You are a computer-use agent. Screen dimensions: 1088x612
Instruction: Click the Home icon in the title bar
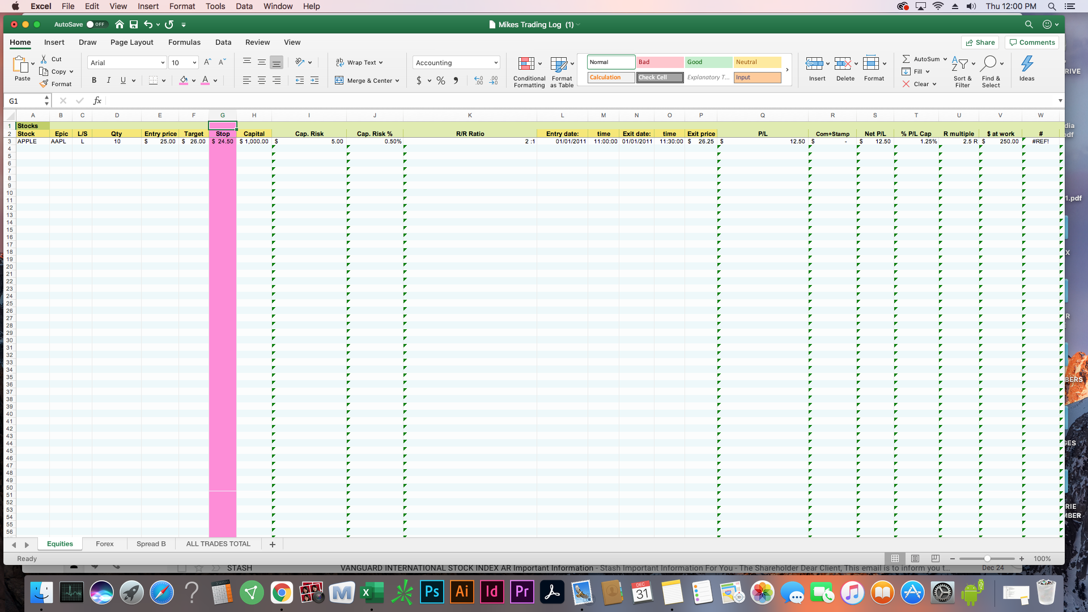point(119,24)
